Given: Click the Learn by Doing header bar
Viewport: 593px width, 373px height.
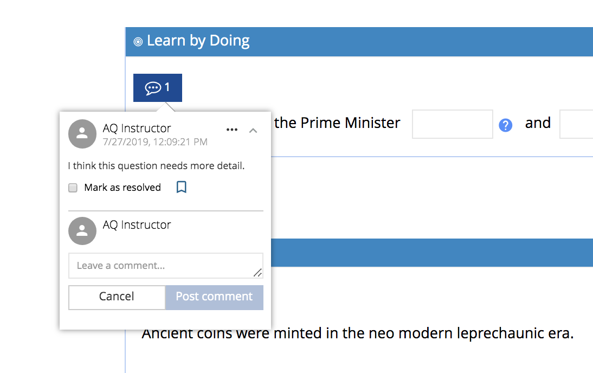Looking at the screenshot, I should (x=359, y=42).
